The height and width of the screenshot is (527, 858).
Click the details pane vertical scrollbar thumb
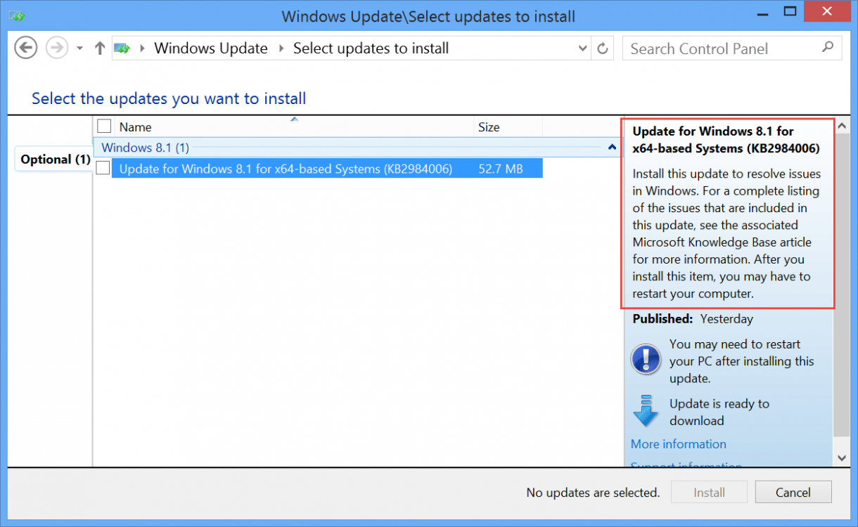[842, 285]
